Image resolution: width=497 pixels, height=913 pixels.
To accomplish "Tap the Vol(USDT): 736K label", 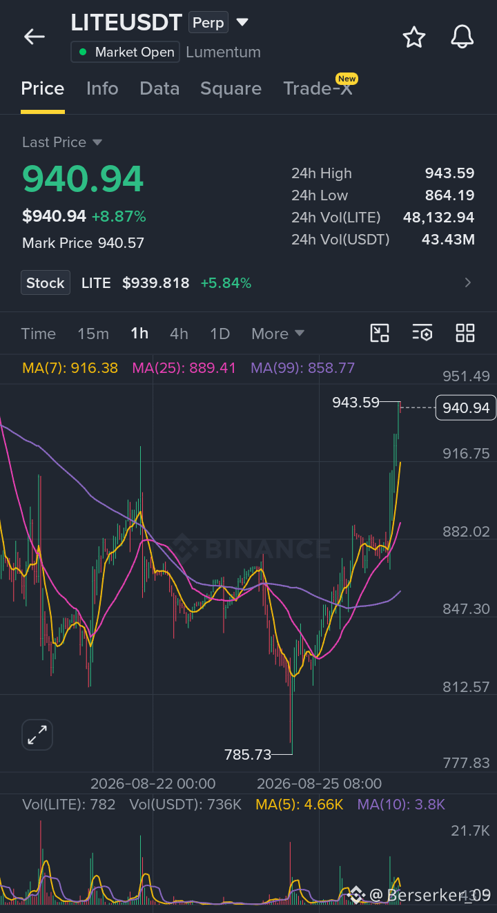I will 186,805.
